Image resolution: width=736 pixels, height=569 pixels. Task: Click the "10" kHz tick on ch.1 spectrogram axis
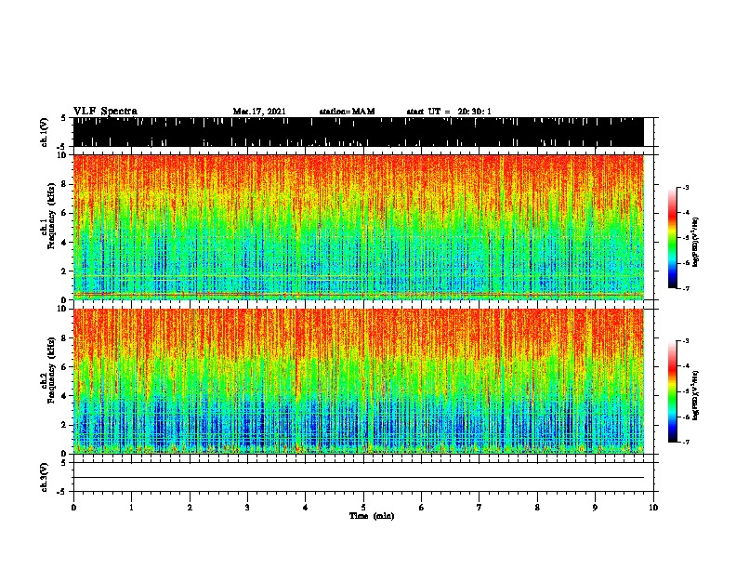tap(63, 155)
